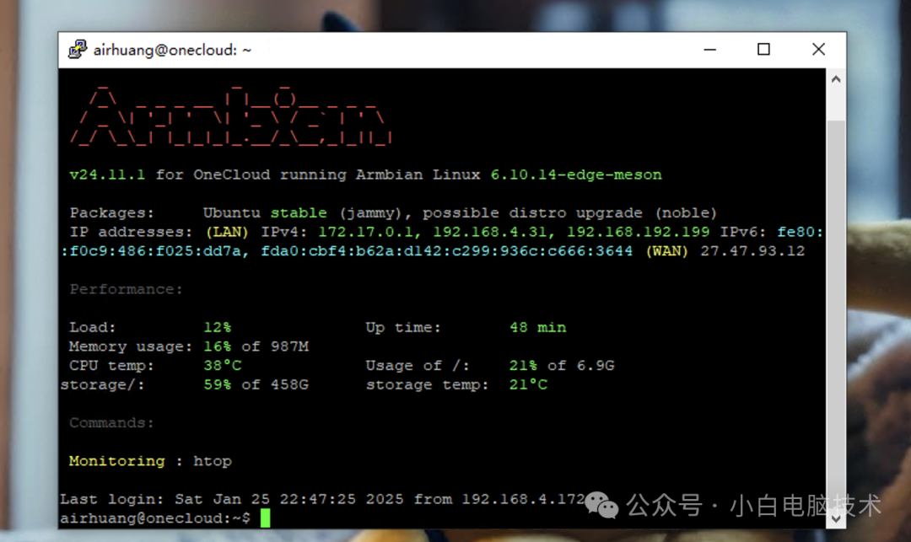Click the WAN address 27.47.93.12
911x542 pixels.
pos(752,251)
